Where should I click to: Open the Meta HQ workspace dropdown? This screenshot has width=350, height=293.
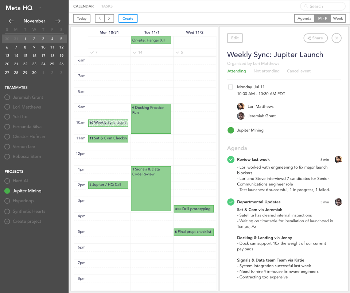coord(40,8)
